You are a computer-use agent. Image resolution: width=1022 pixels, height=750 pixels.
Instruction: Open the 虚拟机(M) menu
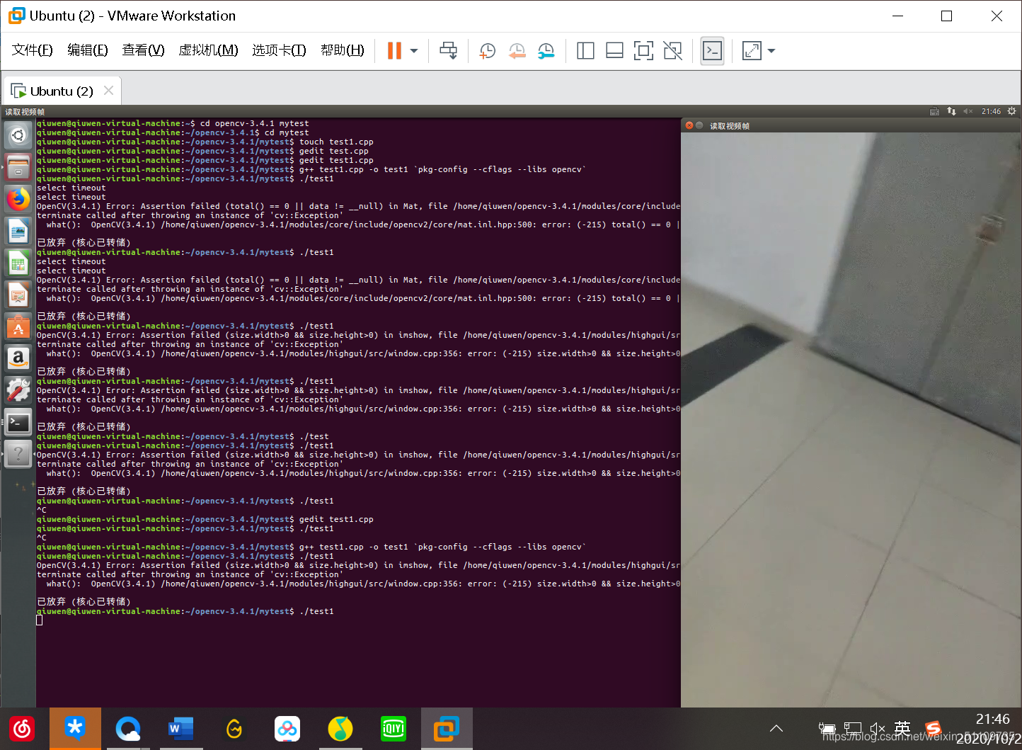(x=208, y=50)
